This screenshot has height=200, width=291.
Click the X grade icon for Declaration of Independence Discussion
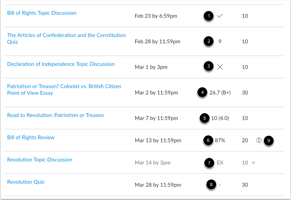click(220, 67)
